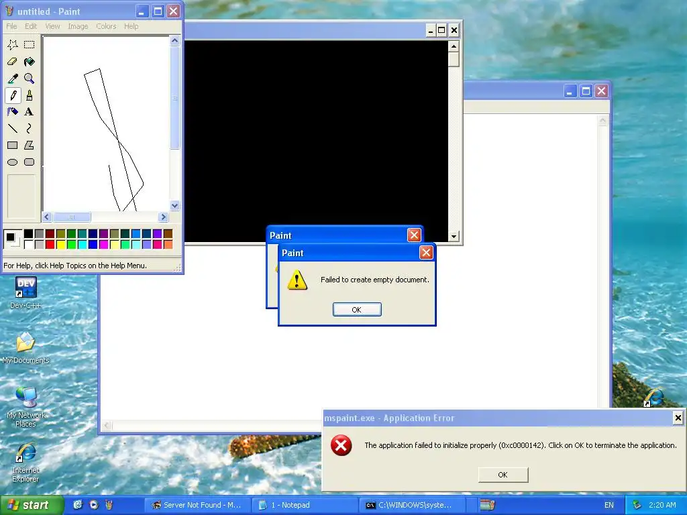The image size is (687, 515).
Task: Choose the Rectangle shape tool
Action: pos(13,145)
